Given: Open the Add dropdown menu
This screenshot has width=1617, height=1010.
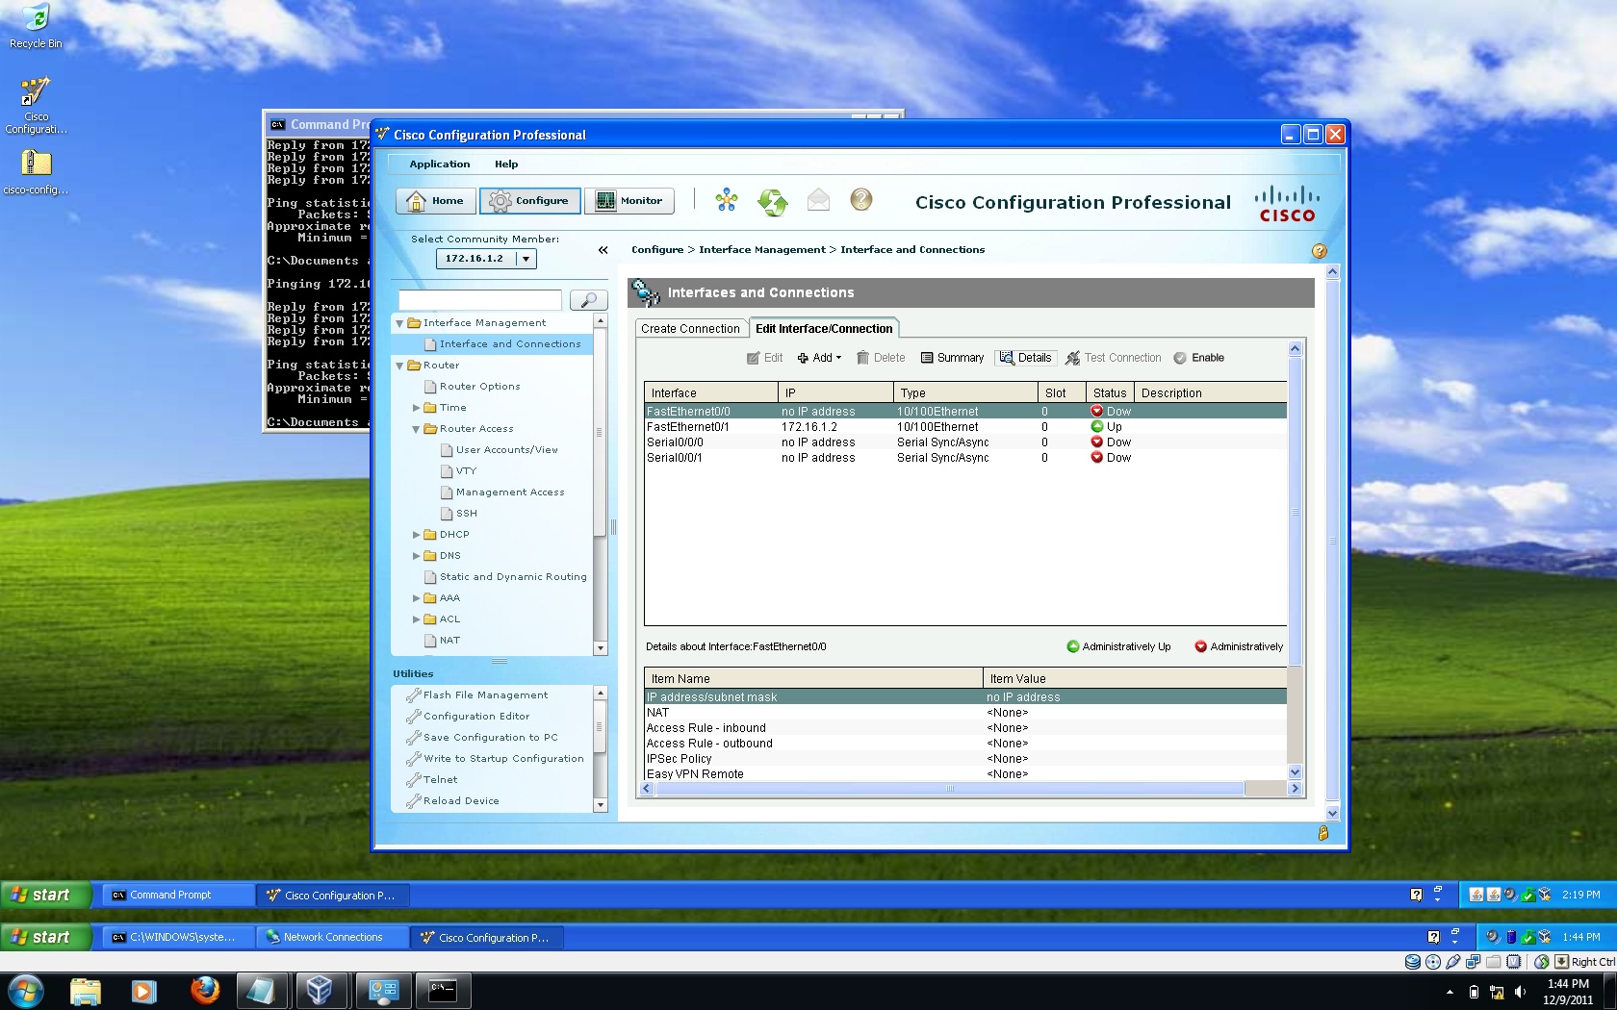Looking at the screenshot, I should pyautogui.click(x=819, y=358).
